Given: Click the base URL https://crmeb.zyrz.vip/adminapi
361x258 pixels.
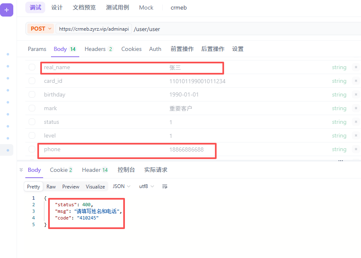Looking at the screenshot, I should pyautogui.click(x=94, y=29).
